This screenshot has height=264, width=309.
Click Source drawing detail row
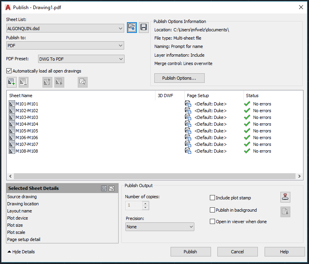tap(62, 197)
